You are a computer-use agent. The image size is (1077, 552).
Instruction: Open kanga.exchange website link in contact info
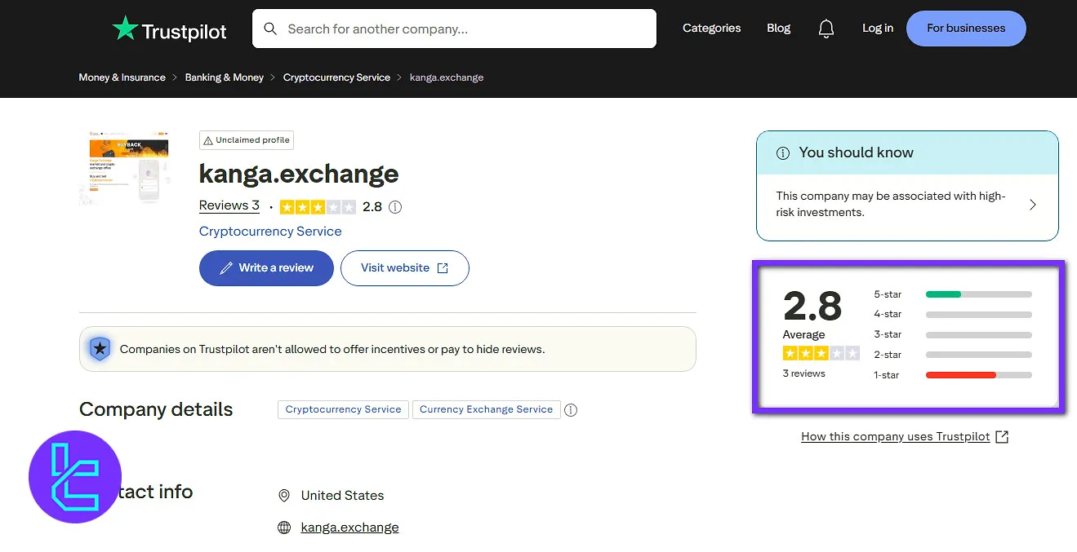tap(349, 528)
